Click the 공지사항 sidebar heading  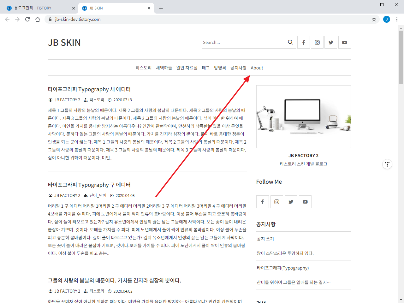pos(266,224)
